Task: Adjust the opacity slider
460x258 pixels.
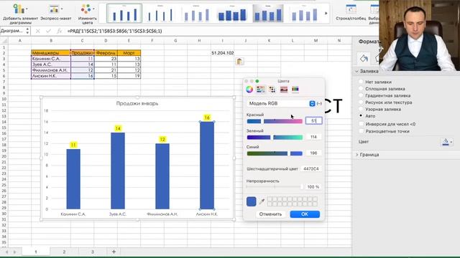Action: pyautogui.click(x=275, y=186)
